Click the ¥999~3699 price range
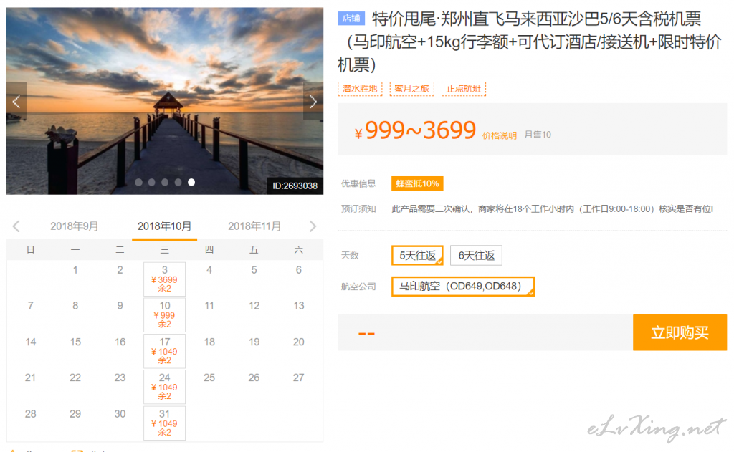Viewport: 734px width, 452px height. [x=415, y=130]
